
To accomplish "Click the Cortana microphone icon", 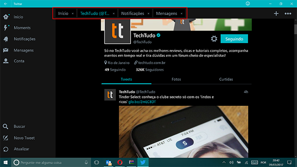I will (x=86, y=163).
